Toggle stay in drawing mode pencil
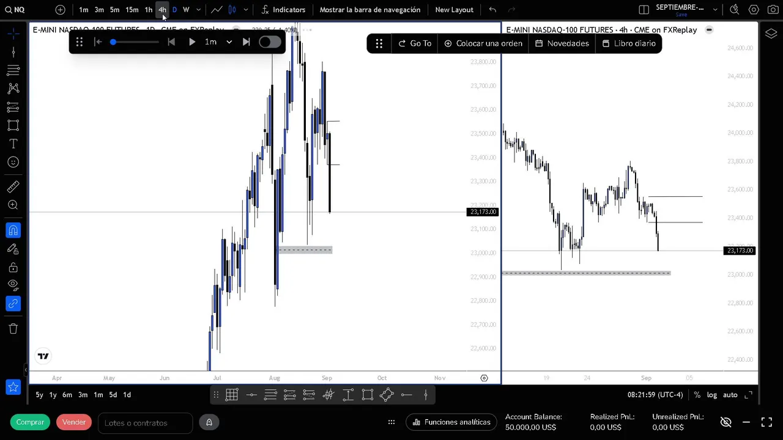The width and height of the screenshot is (783, 440). tap(13, 249)
